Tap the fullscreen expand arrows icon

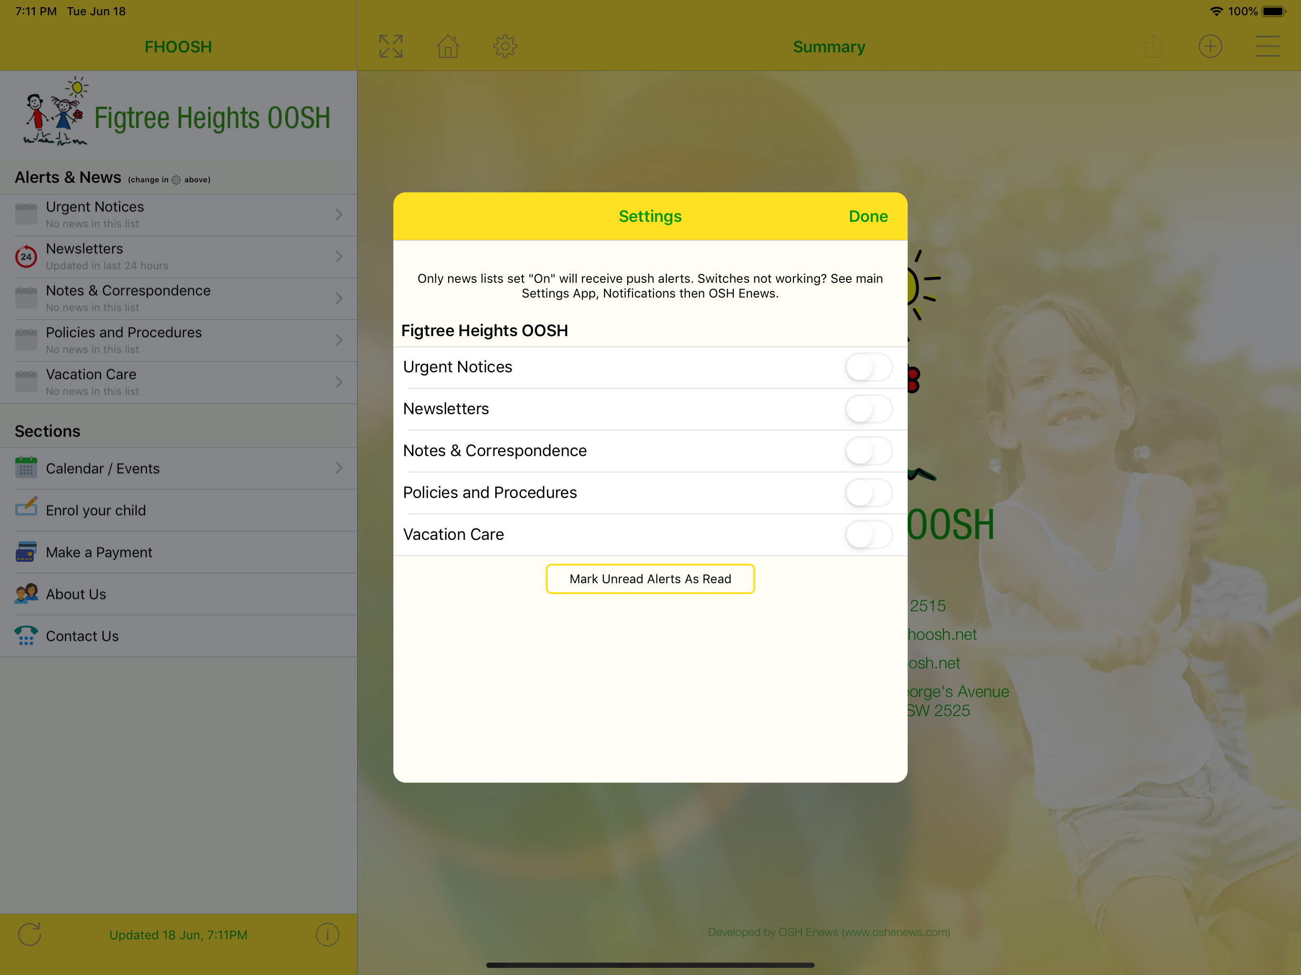pos(391,47)
